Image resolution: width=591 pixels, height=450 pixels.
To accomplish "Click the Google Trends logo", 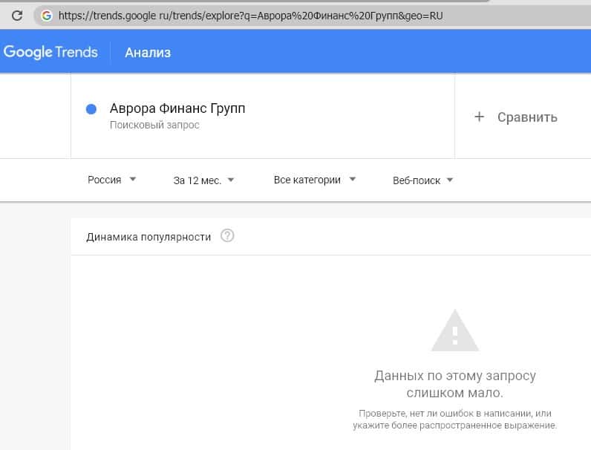I will coord(50,52).
